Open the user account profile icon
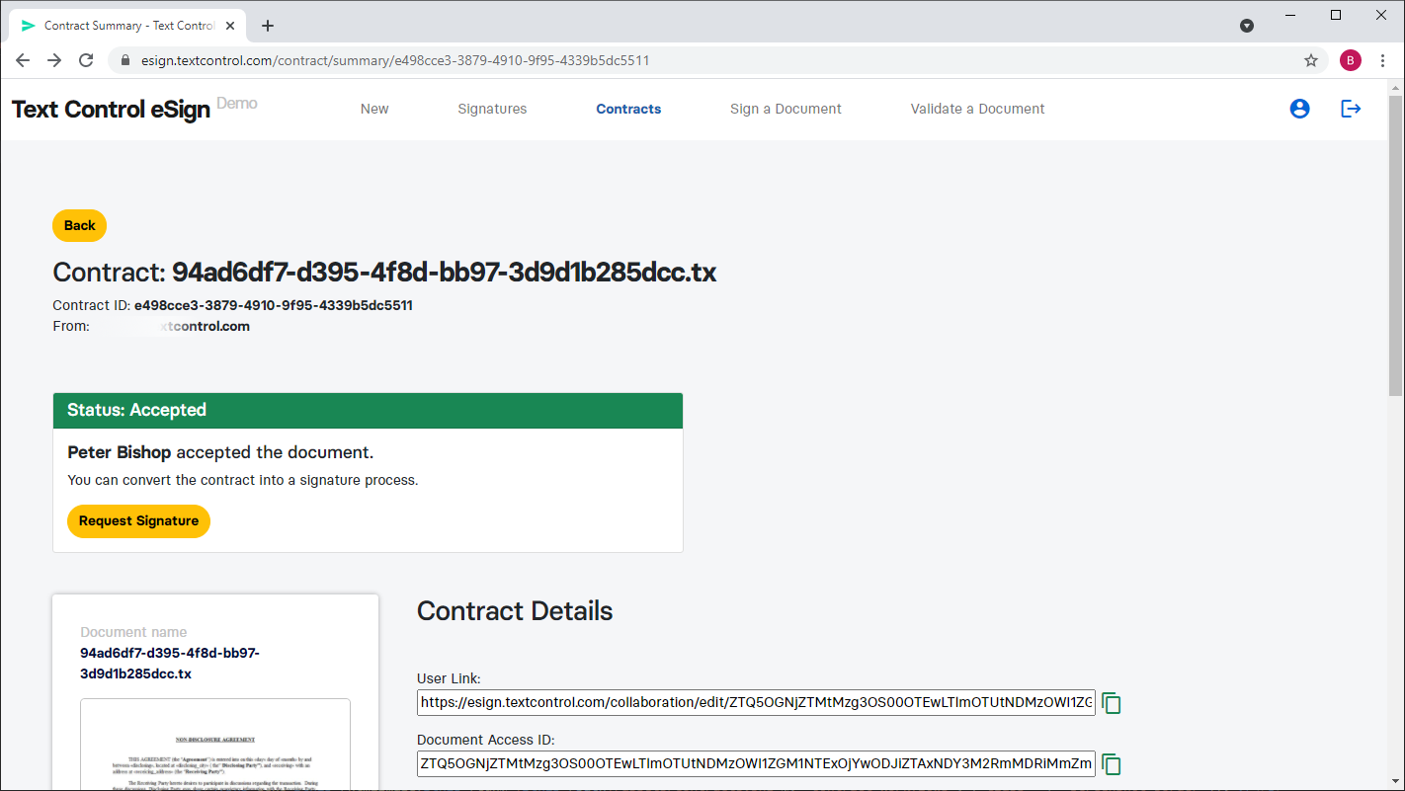This screenshot has width=1405, height=791. [x=1300, y=109]
